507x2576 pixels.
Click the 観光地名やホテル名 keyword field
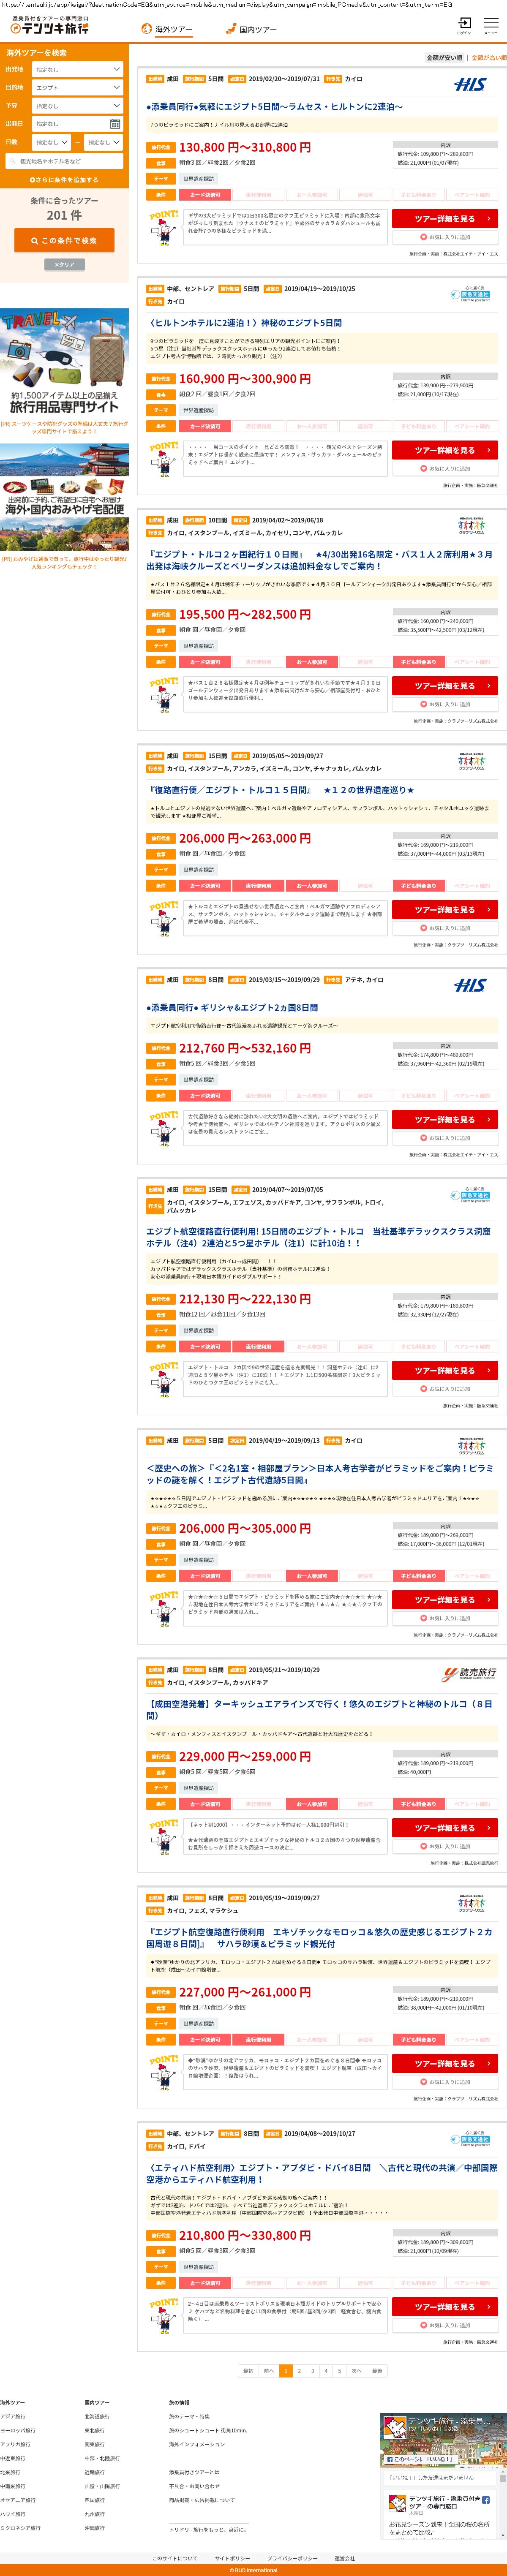[x=64, y=161]
